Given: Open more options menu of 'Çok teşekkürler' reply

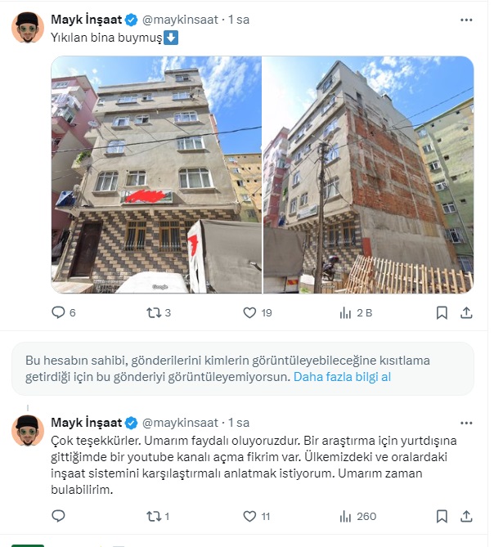Looking at the screenshot, I should pos(466,423).
